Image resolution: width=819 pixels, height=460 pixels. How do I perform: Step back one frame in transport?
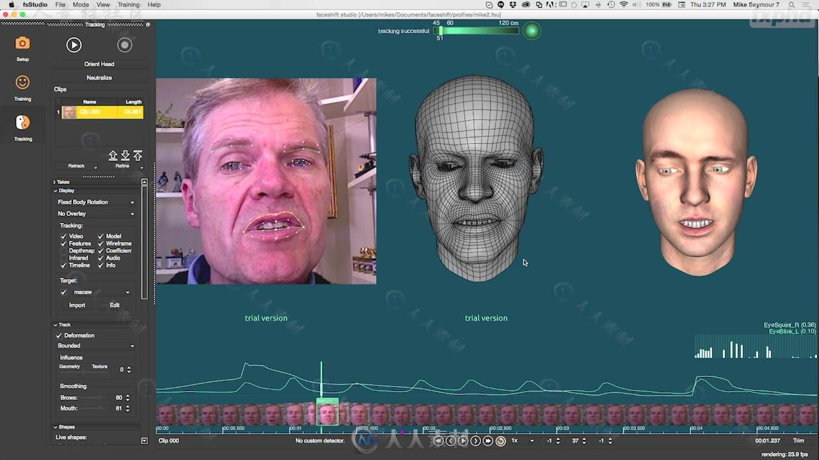click(x=450, y=441)
